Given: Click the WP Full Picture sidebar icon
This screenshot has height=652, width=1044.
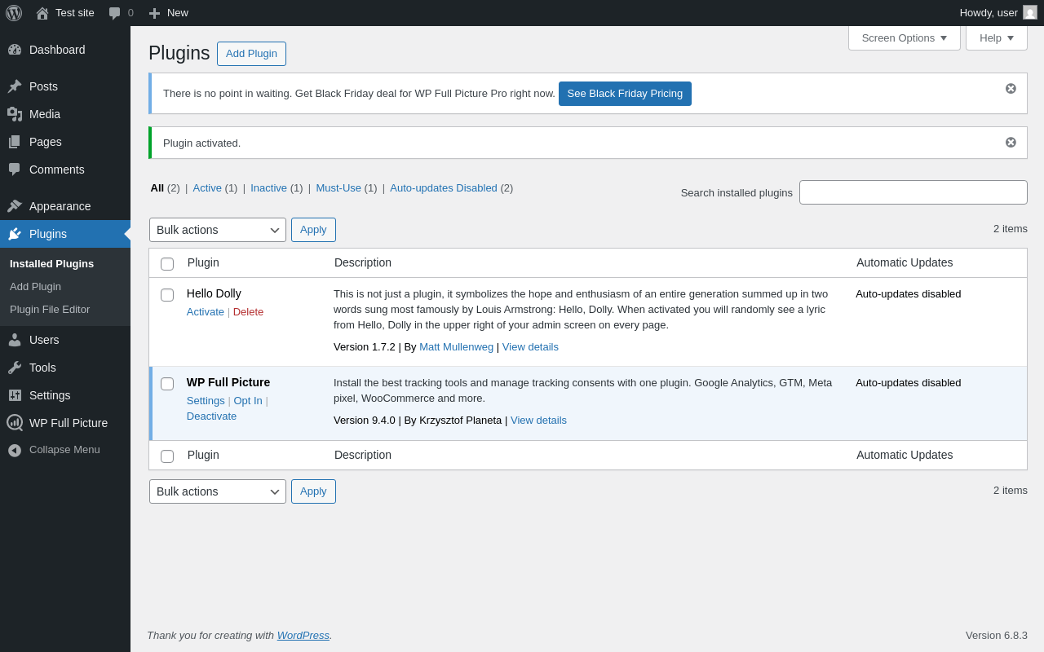Looking at the screenshot, I should click(15, 422).
